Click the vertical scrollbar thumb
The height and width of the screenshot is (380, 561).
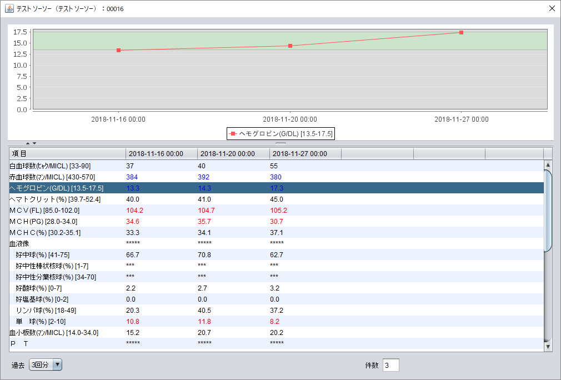pyautogui.click(x=548, y=211)
